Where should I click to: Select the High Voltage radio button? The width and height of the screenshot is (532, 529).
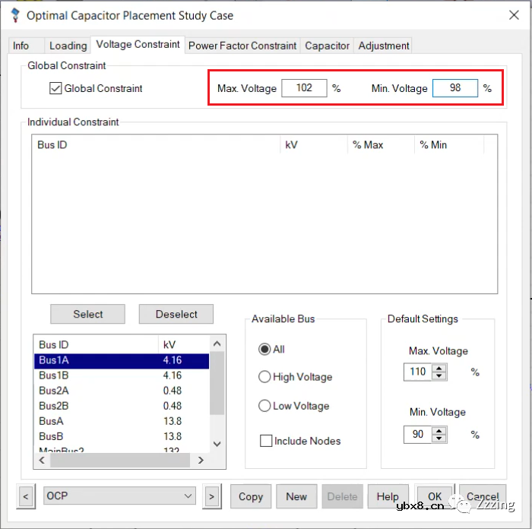tap(264, 377)
